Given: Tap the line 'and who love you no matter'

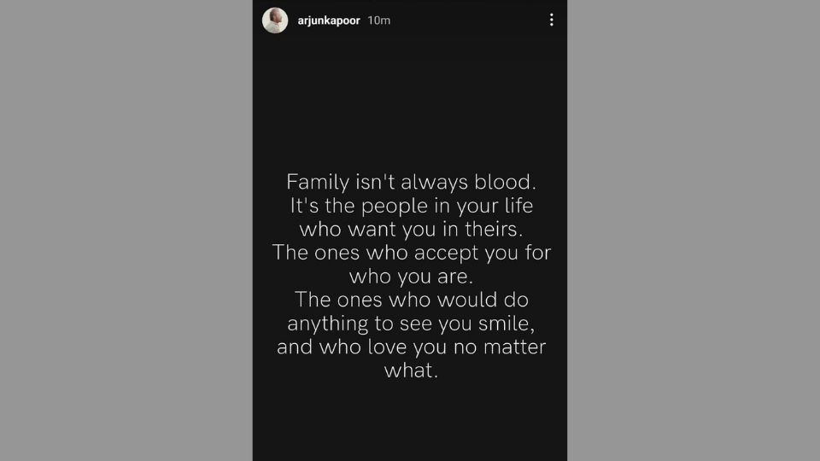Looking at the screenshot, I should tap(411, 347).
